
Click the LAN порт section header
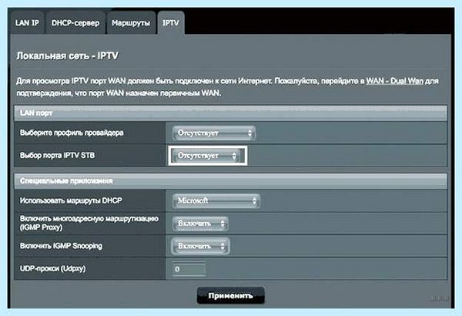pyautogui.click(x=230, y=113)
